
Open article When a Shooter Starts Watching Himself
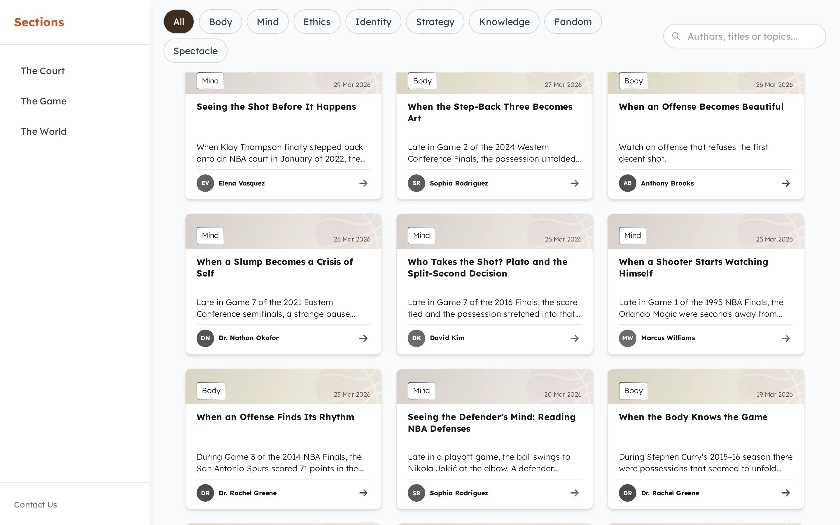[693, 268]
